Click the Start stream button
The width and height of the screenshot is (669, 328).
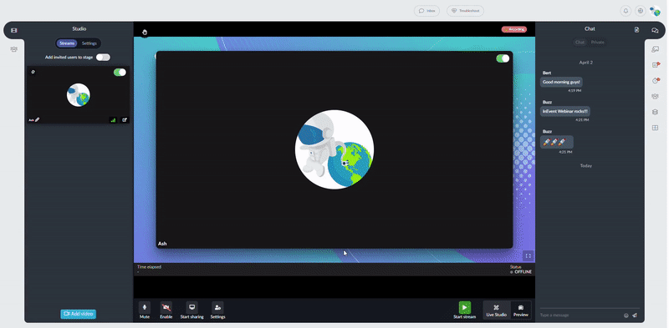tap(465, 310)
